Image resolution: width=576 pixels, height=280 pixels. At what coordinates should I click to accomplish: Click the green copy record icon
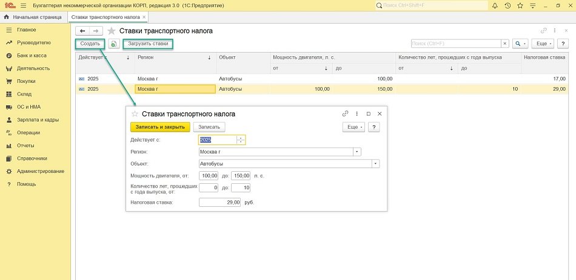pos(113,44)
